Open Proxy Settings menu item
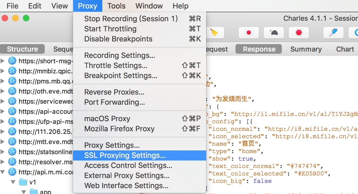Viewport: 358px width, 194px height. (140, 145)
